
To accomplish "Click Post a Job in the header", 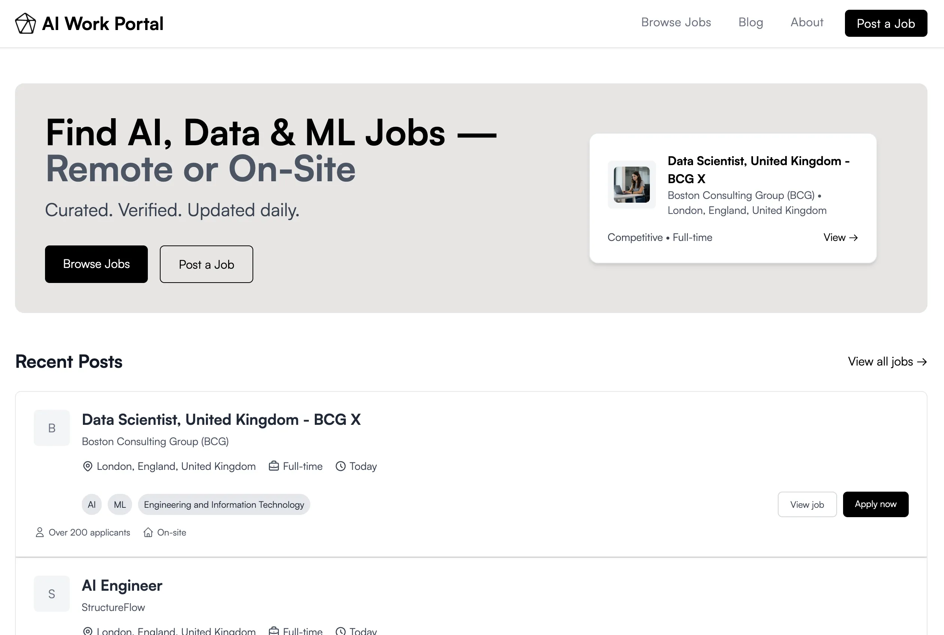I will [886, 23].
